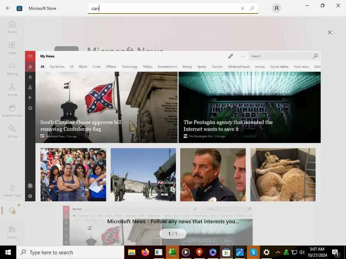Viewport: 346px width, 259px height.
Task: Click the red hamburger menu in My News
Action: (x=30, y=56)
